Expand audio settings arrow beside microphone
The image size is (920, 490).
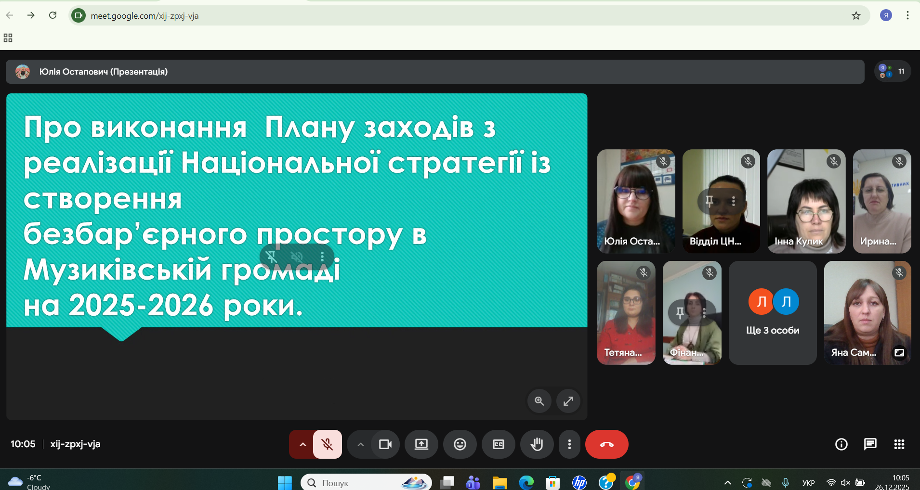click(x=302, y=444)
